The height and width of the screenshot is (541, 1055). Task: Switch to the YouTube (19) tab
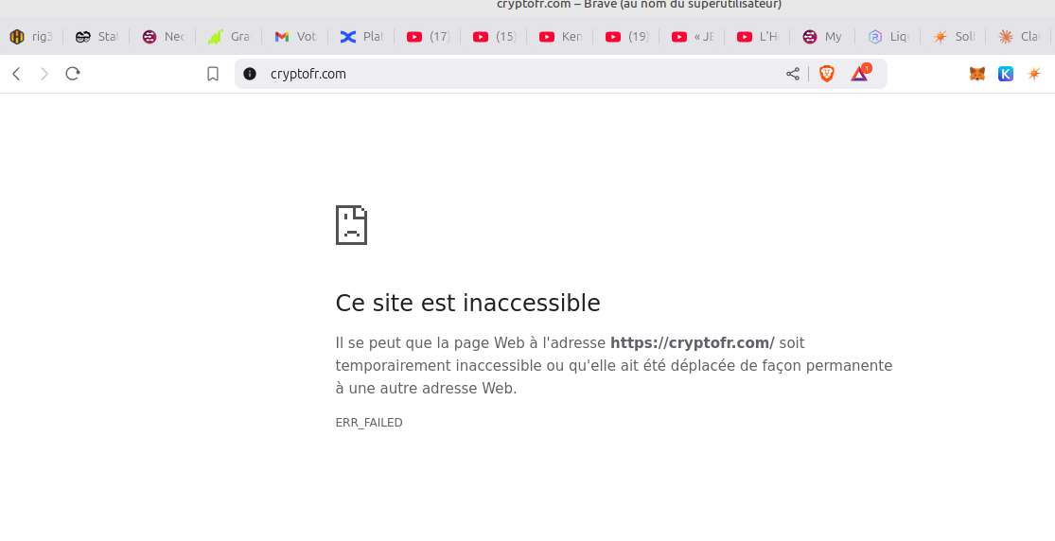point(626,36)
